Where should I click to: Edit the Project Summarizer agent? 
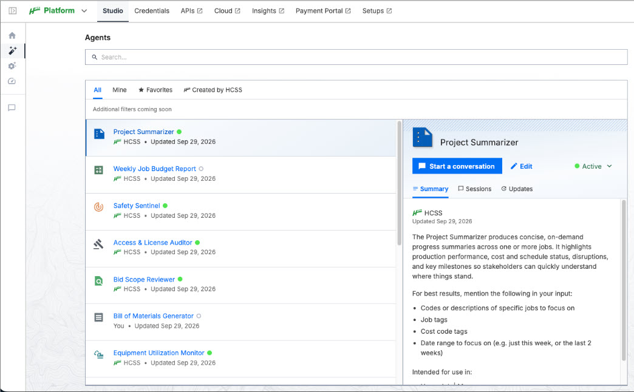tap(522, 166)
